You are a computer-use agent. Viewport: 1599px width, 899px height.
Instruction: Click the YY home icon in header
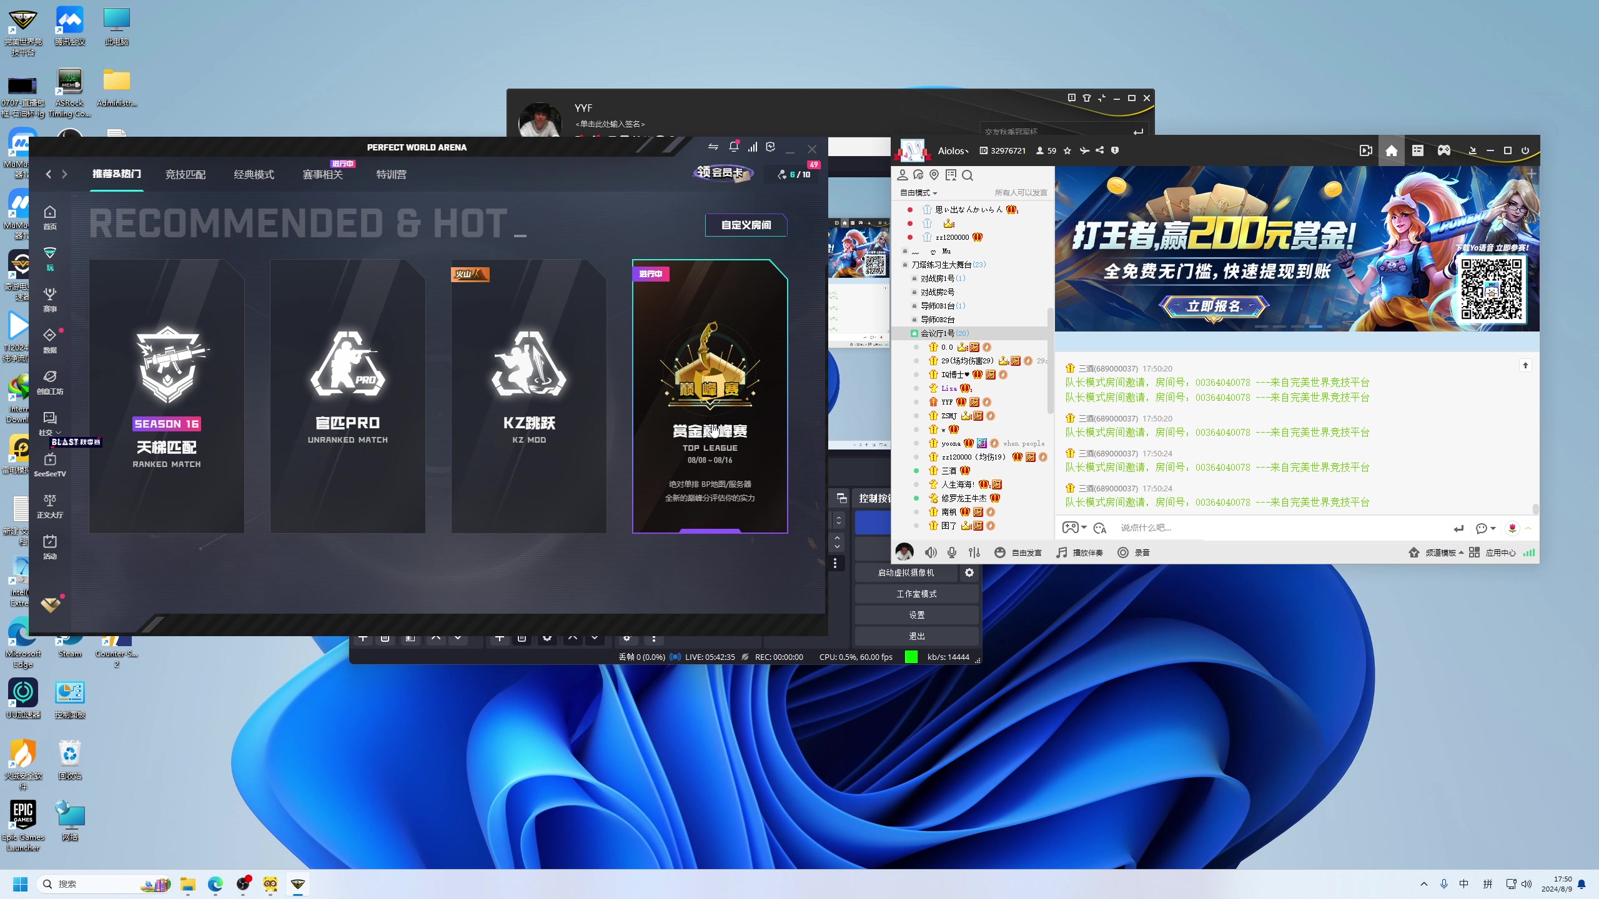click(1392, 150)
